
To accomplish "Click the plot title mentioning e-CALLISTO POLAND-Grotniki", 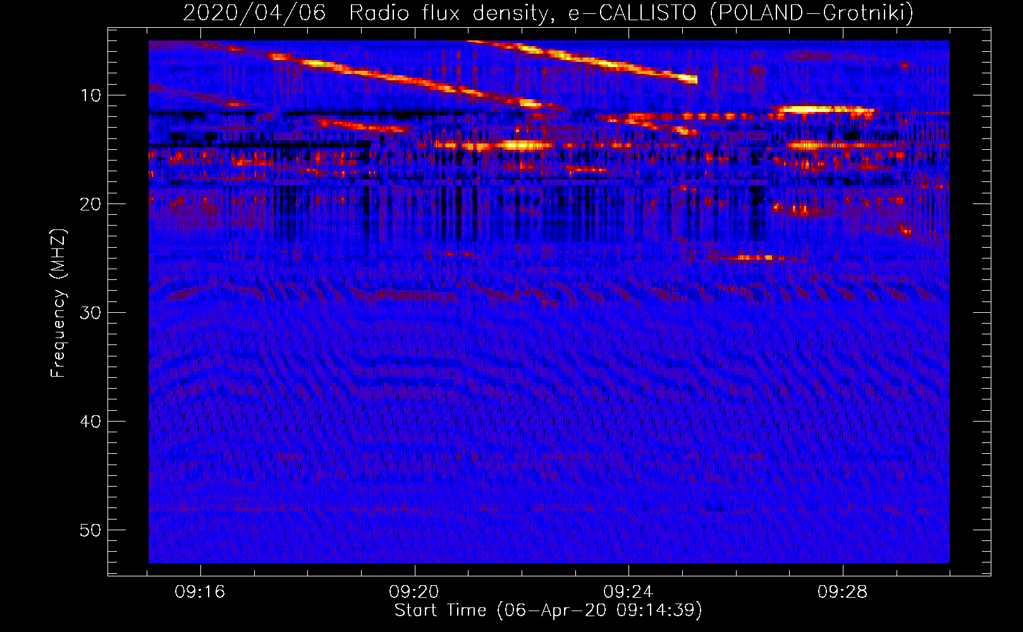I will click(548, 13).
